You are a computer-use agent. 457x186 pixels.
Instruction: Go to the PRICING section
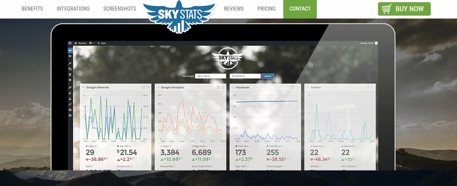click(x=267, y=9)
